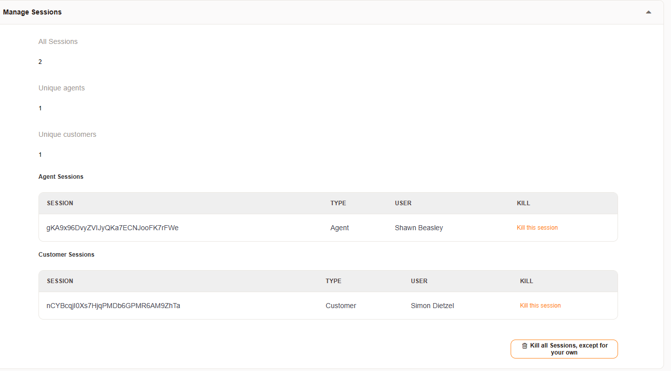Click the KILL column header in agent table
The height and width of the screenshot is (371, 671).
coord(524,203)
